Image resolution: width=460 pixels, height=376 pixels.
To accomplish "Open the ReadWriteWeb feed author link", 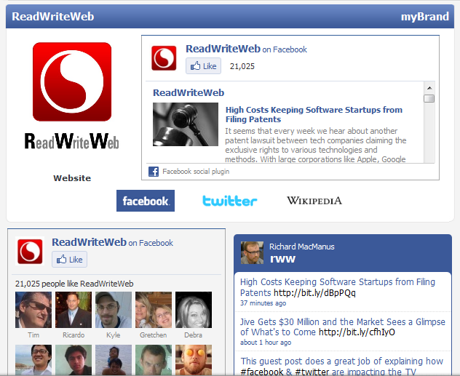I will (189, 92).
